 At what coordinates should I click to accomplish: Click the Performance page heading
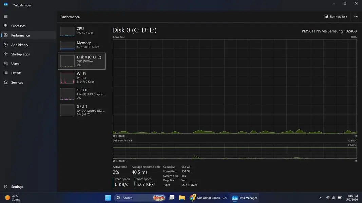click(x=70, y=17)
